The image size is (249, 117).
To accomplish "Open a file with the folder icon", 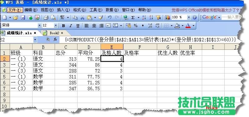I will point(15,17).
